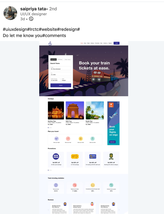Select the Book your flight plane icon
The height and width of the screenshot is (214, 164).
57,139
